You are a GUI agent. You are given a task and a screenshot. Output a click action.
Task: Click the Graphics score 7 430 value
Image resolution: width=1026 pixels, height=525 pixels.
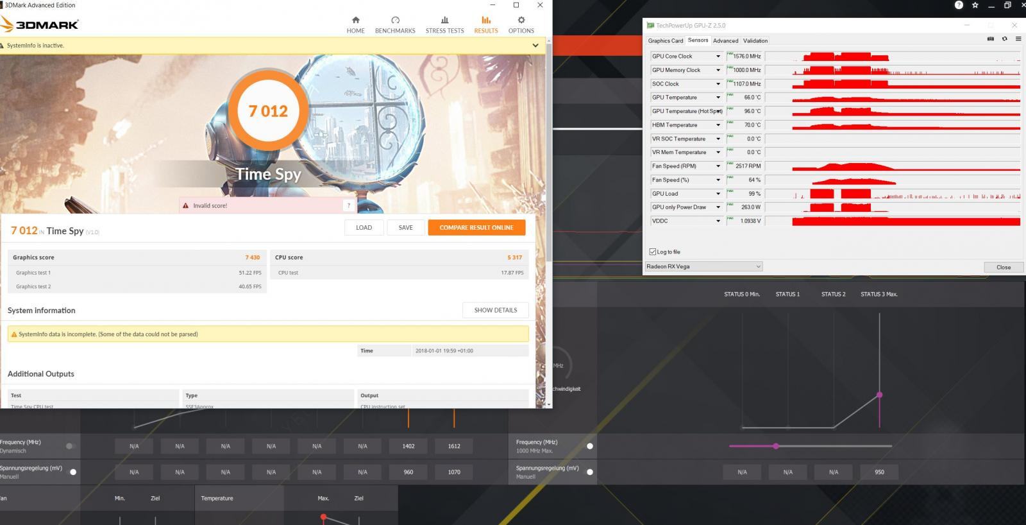point(252,257)
